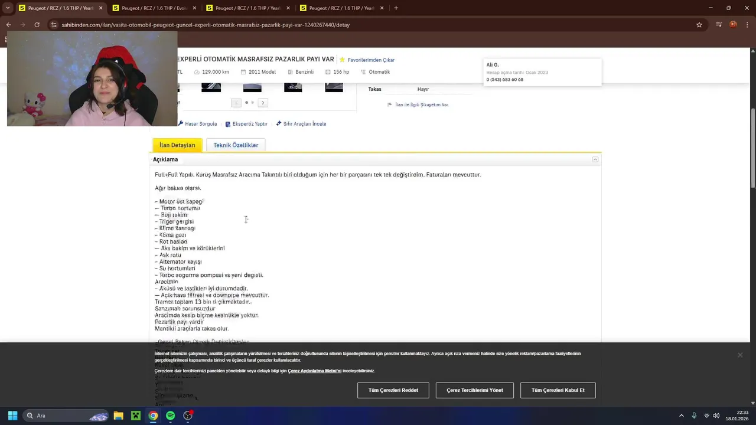Show hidden system tray icons

[681, 416]
